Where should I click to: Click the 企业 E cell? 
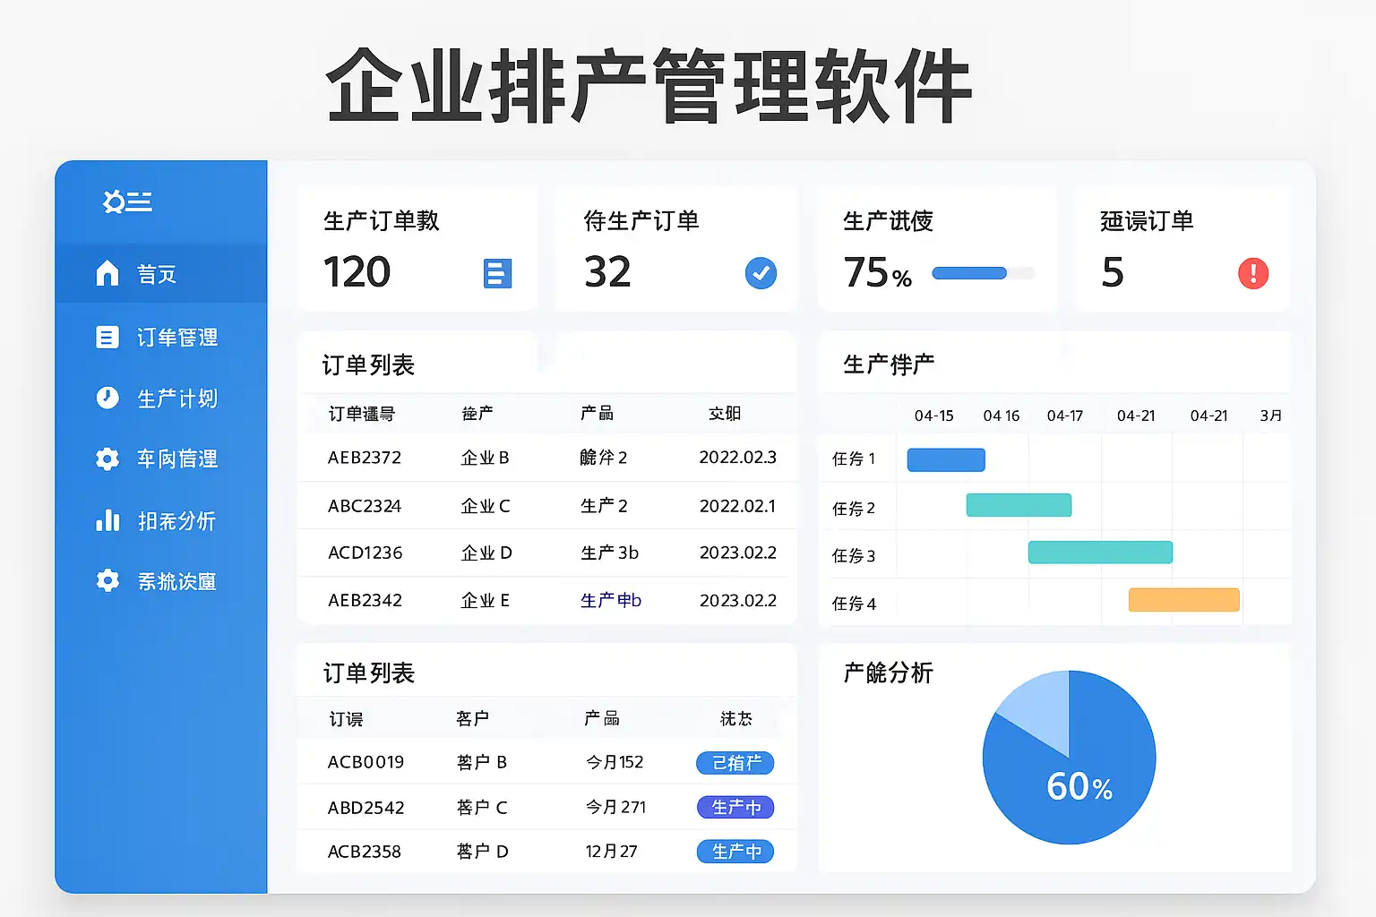pos(485,600)
